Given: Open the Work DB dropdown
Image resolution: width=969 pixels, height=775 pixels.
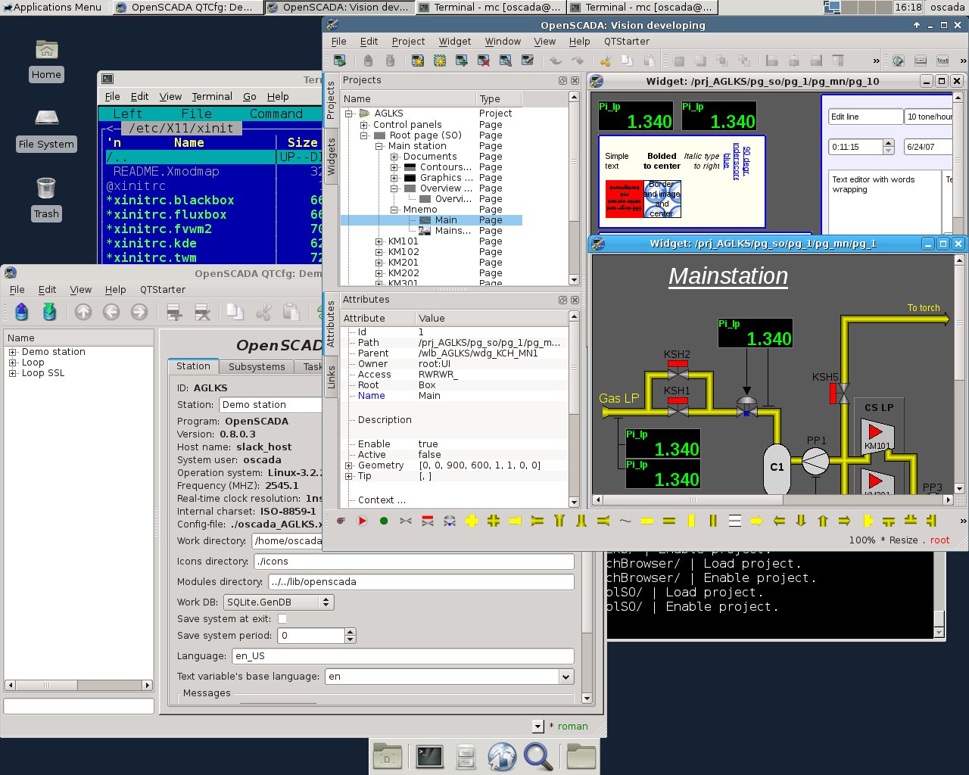Looking at the screenshot, I should (x=278, y=602).
